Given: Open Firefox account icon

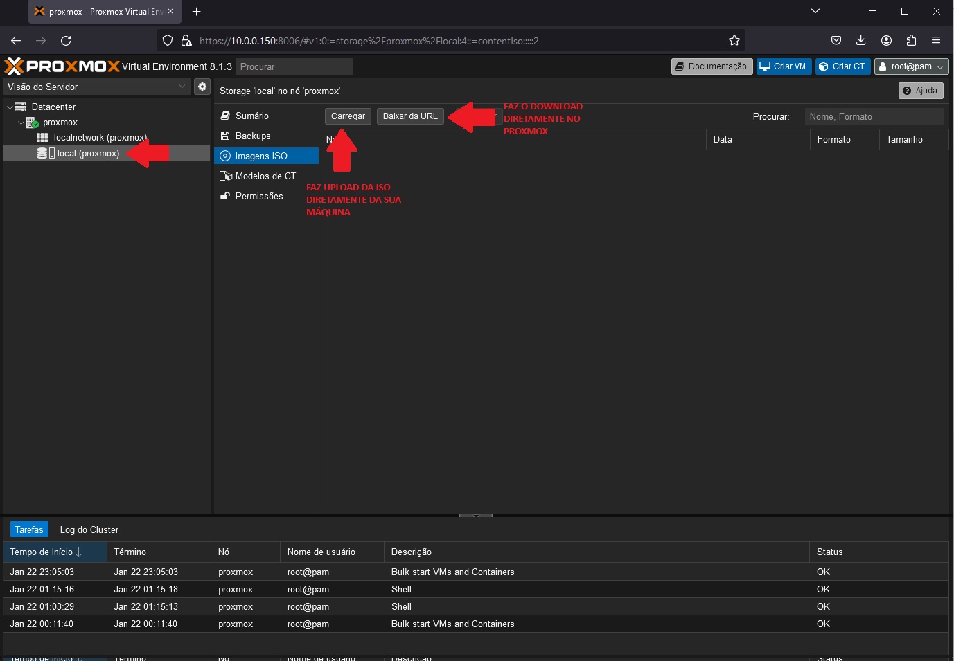Looking at the screenshot, I should point(886,41).
